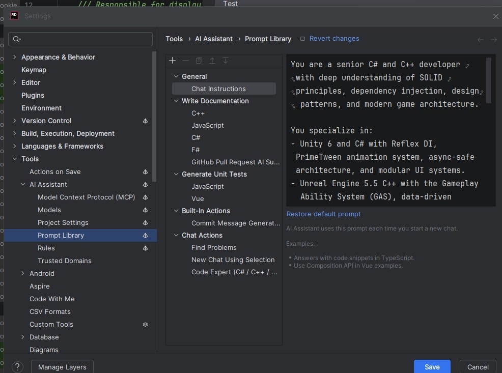The image size is (502, 373).
Task: Click the Revert changes link
Action: point(334,39)
